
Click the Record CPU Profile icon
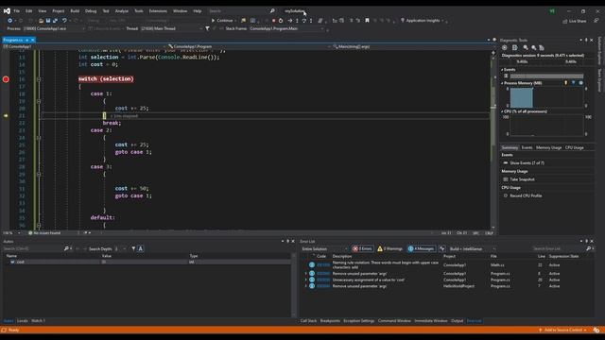click(x=506, y=195)
